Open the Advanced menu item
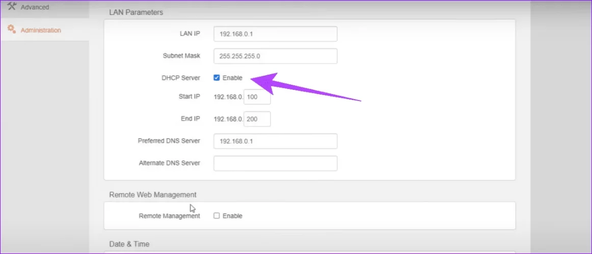Viewport: 592px width, 254px height. [x=35, y=7]
